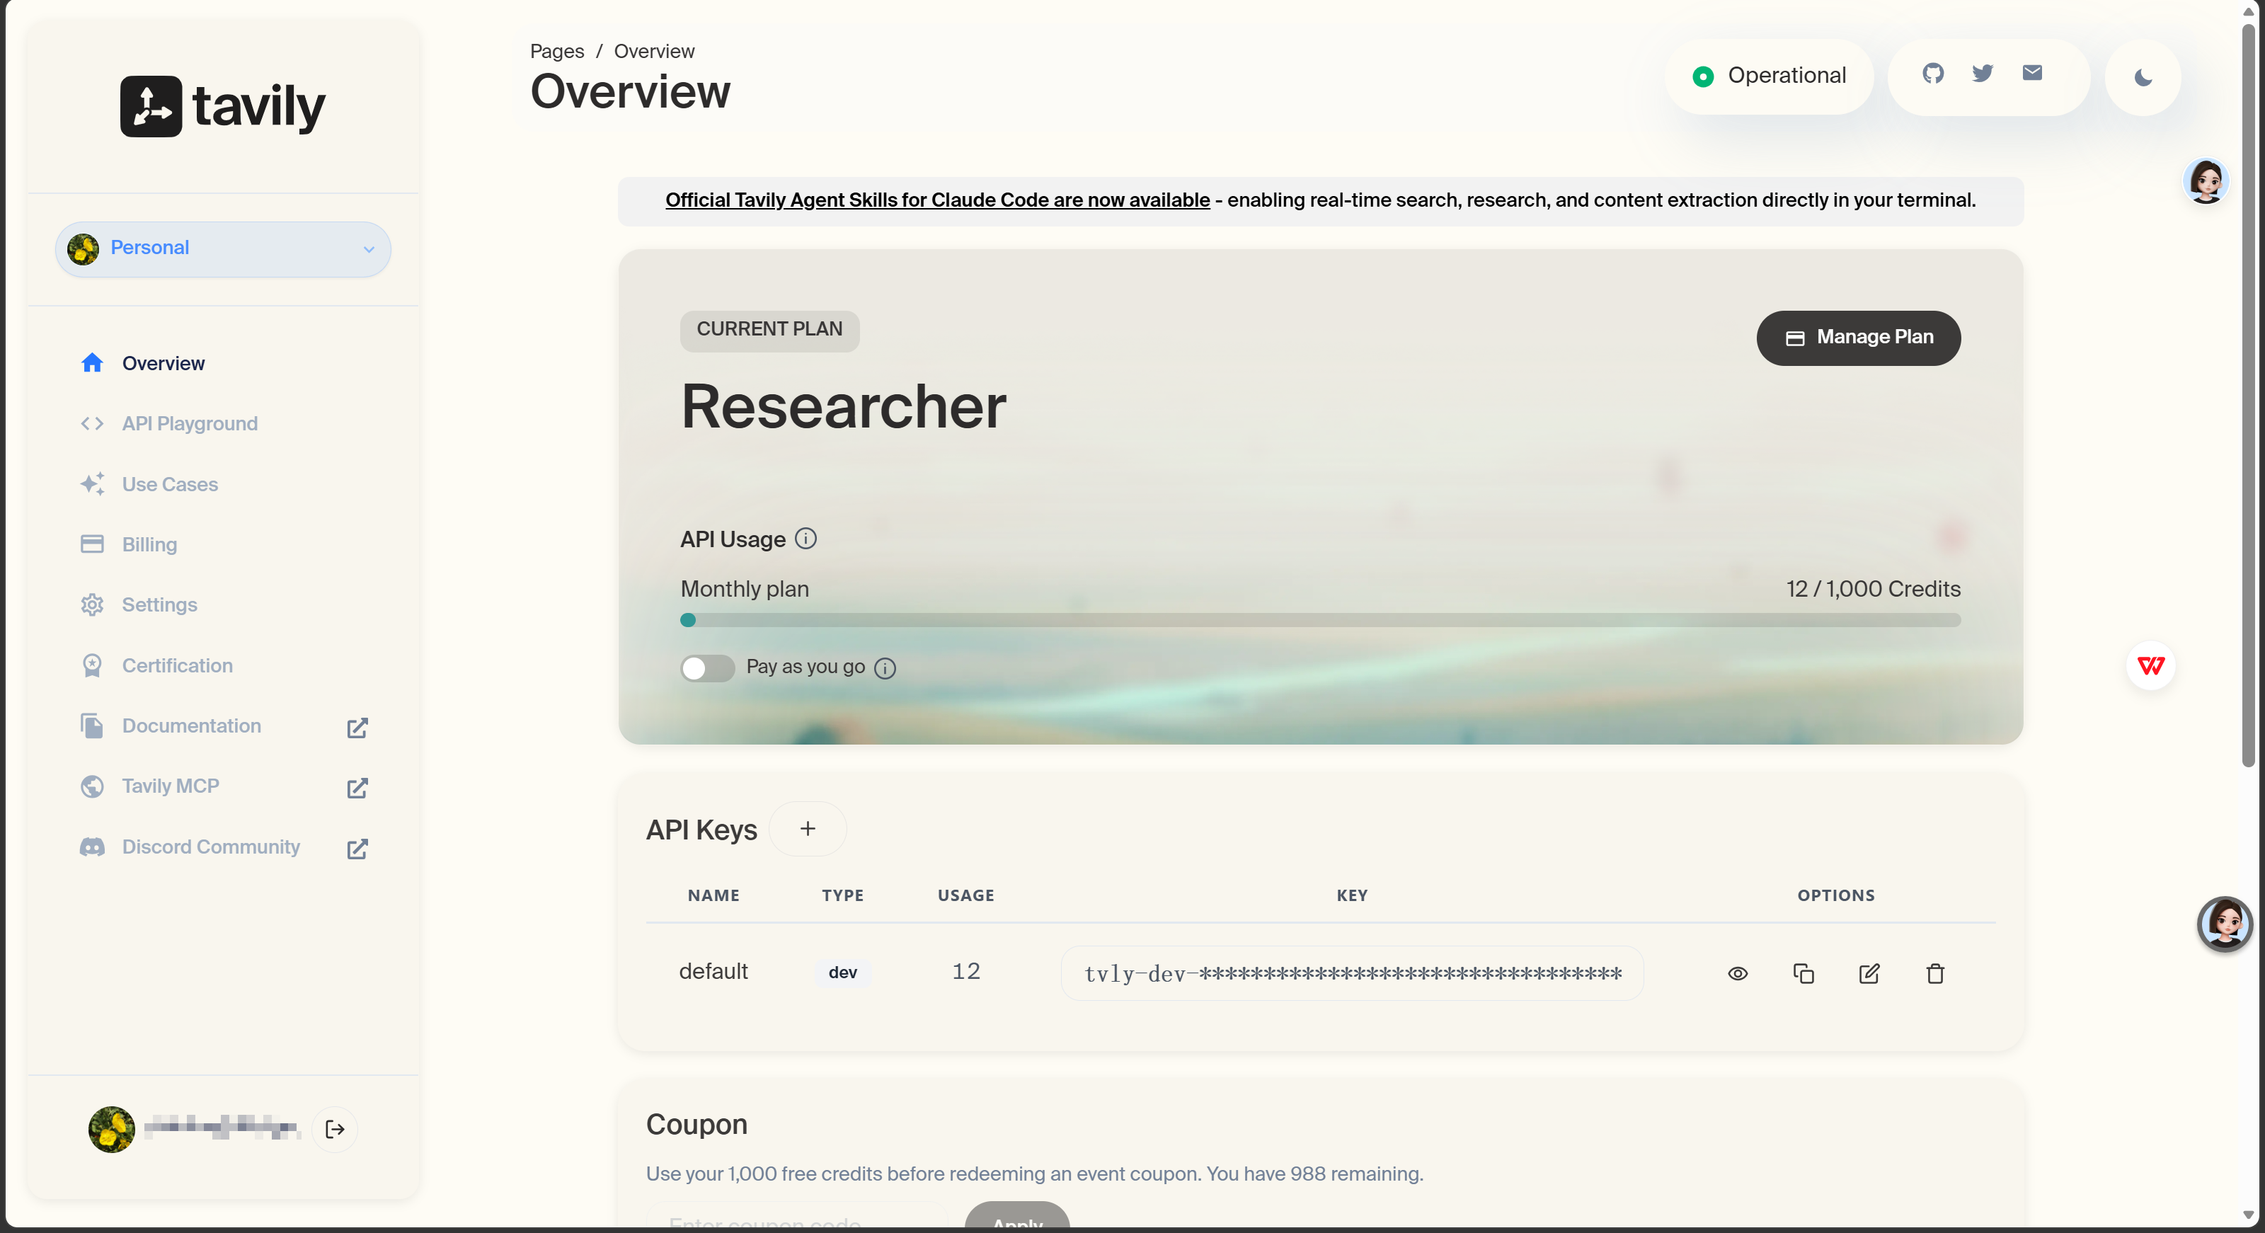Switch to dark mode via moon icon
Image resolution: width=2265 pixels, height=1233 pixels.
tap(2143, 79)
